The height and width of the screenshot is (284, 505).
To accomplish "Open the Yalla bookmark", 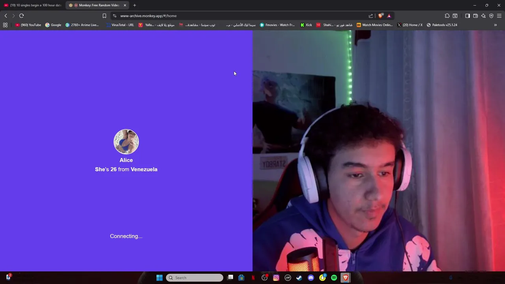I will pos(156,25).
